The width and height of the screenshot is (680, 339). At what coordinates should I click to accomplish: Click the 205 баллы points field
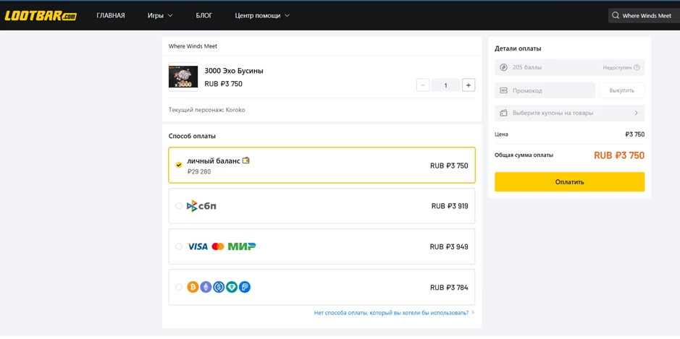[569, 67]
